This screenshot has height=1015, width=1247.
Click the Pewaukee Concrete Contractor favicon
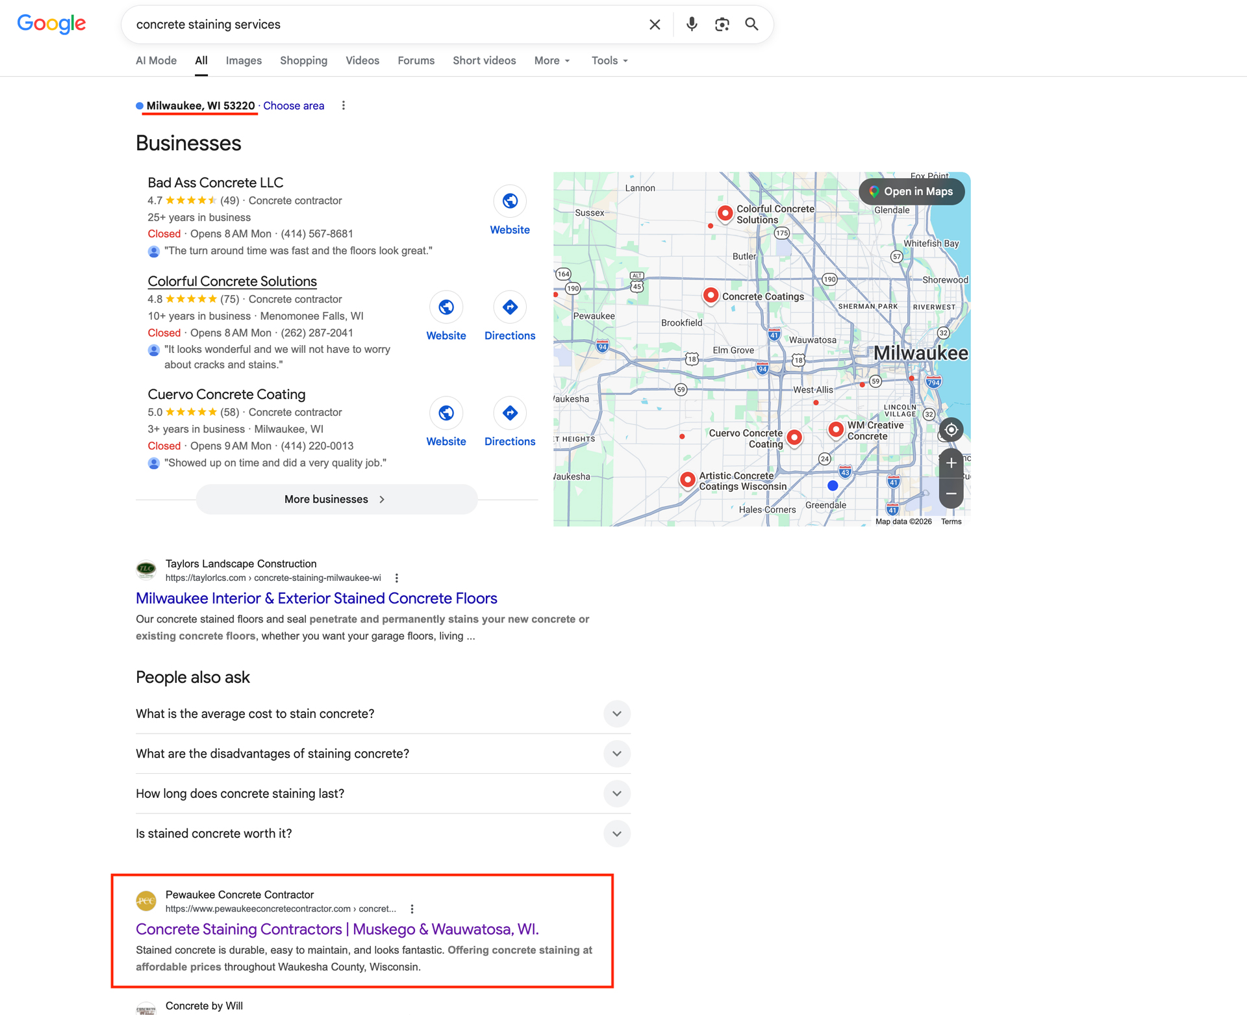coord(146,901)
